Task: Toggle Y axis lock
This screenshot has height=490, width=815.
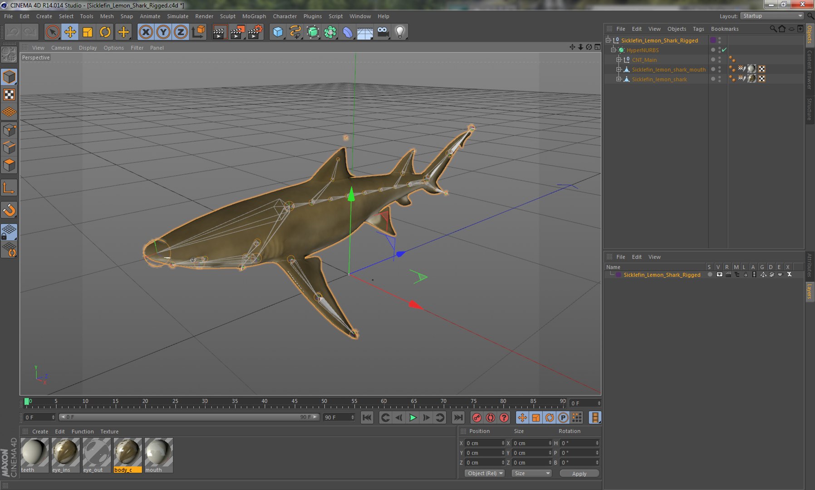Action: [x=163, y=32]
